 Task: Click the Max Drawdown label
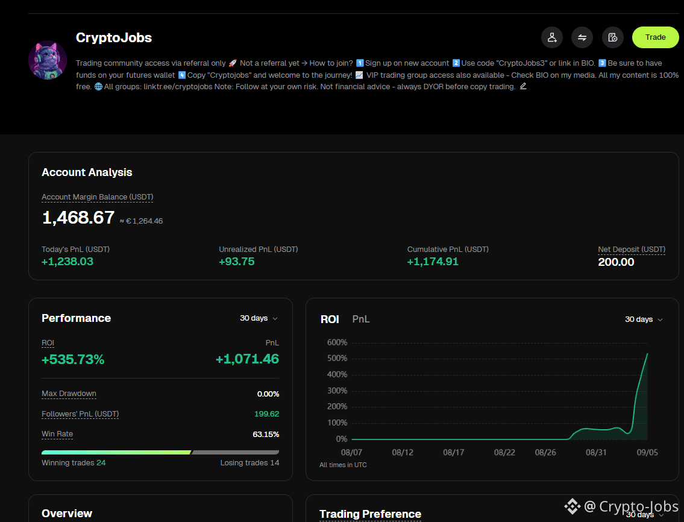point(69,394)
